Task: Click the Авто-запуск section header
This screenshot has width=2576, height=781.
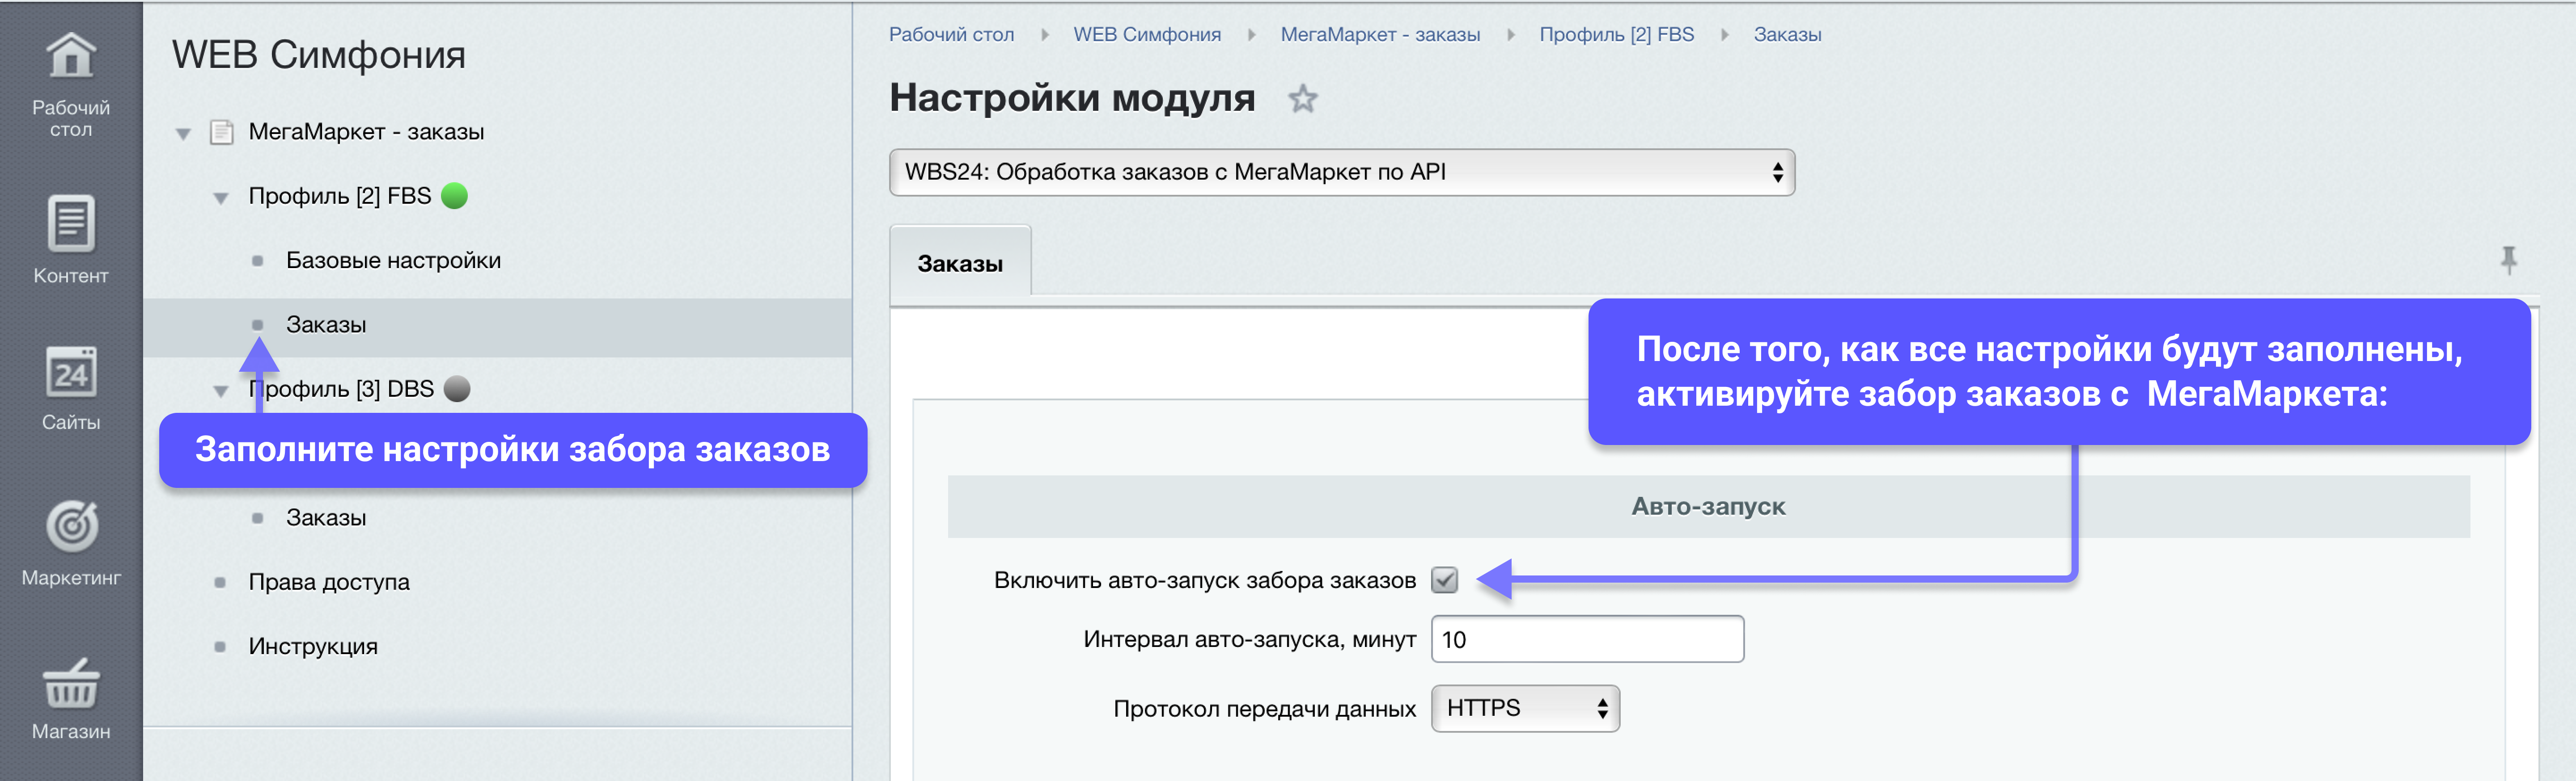Action: (1708, 506)
